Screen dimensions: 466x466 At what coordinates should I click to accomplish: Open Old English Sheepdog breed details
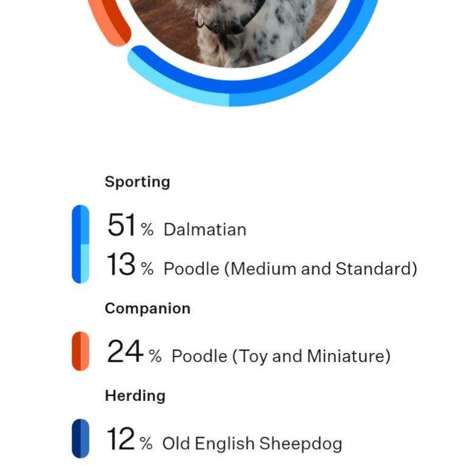pos(252,444)
